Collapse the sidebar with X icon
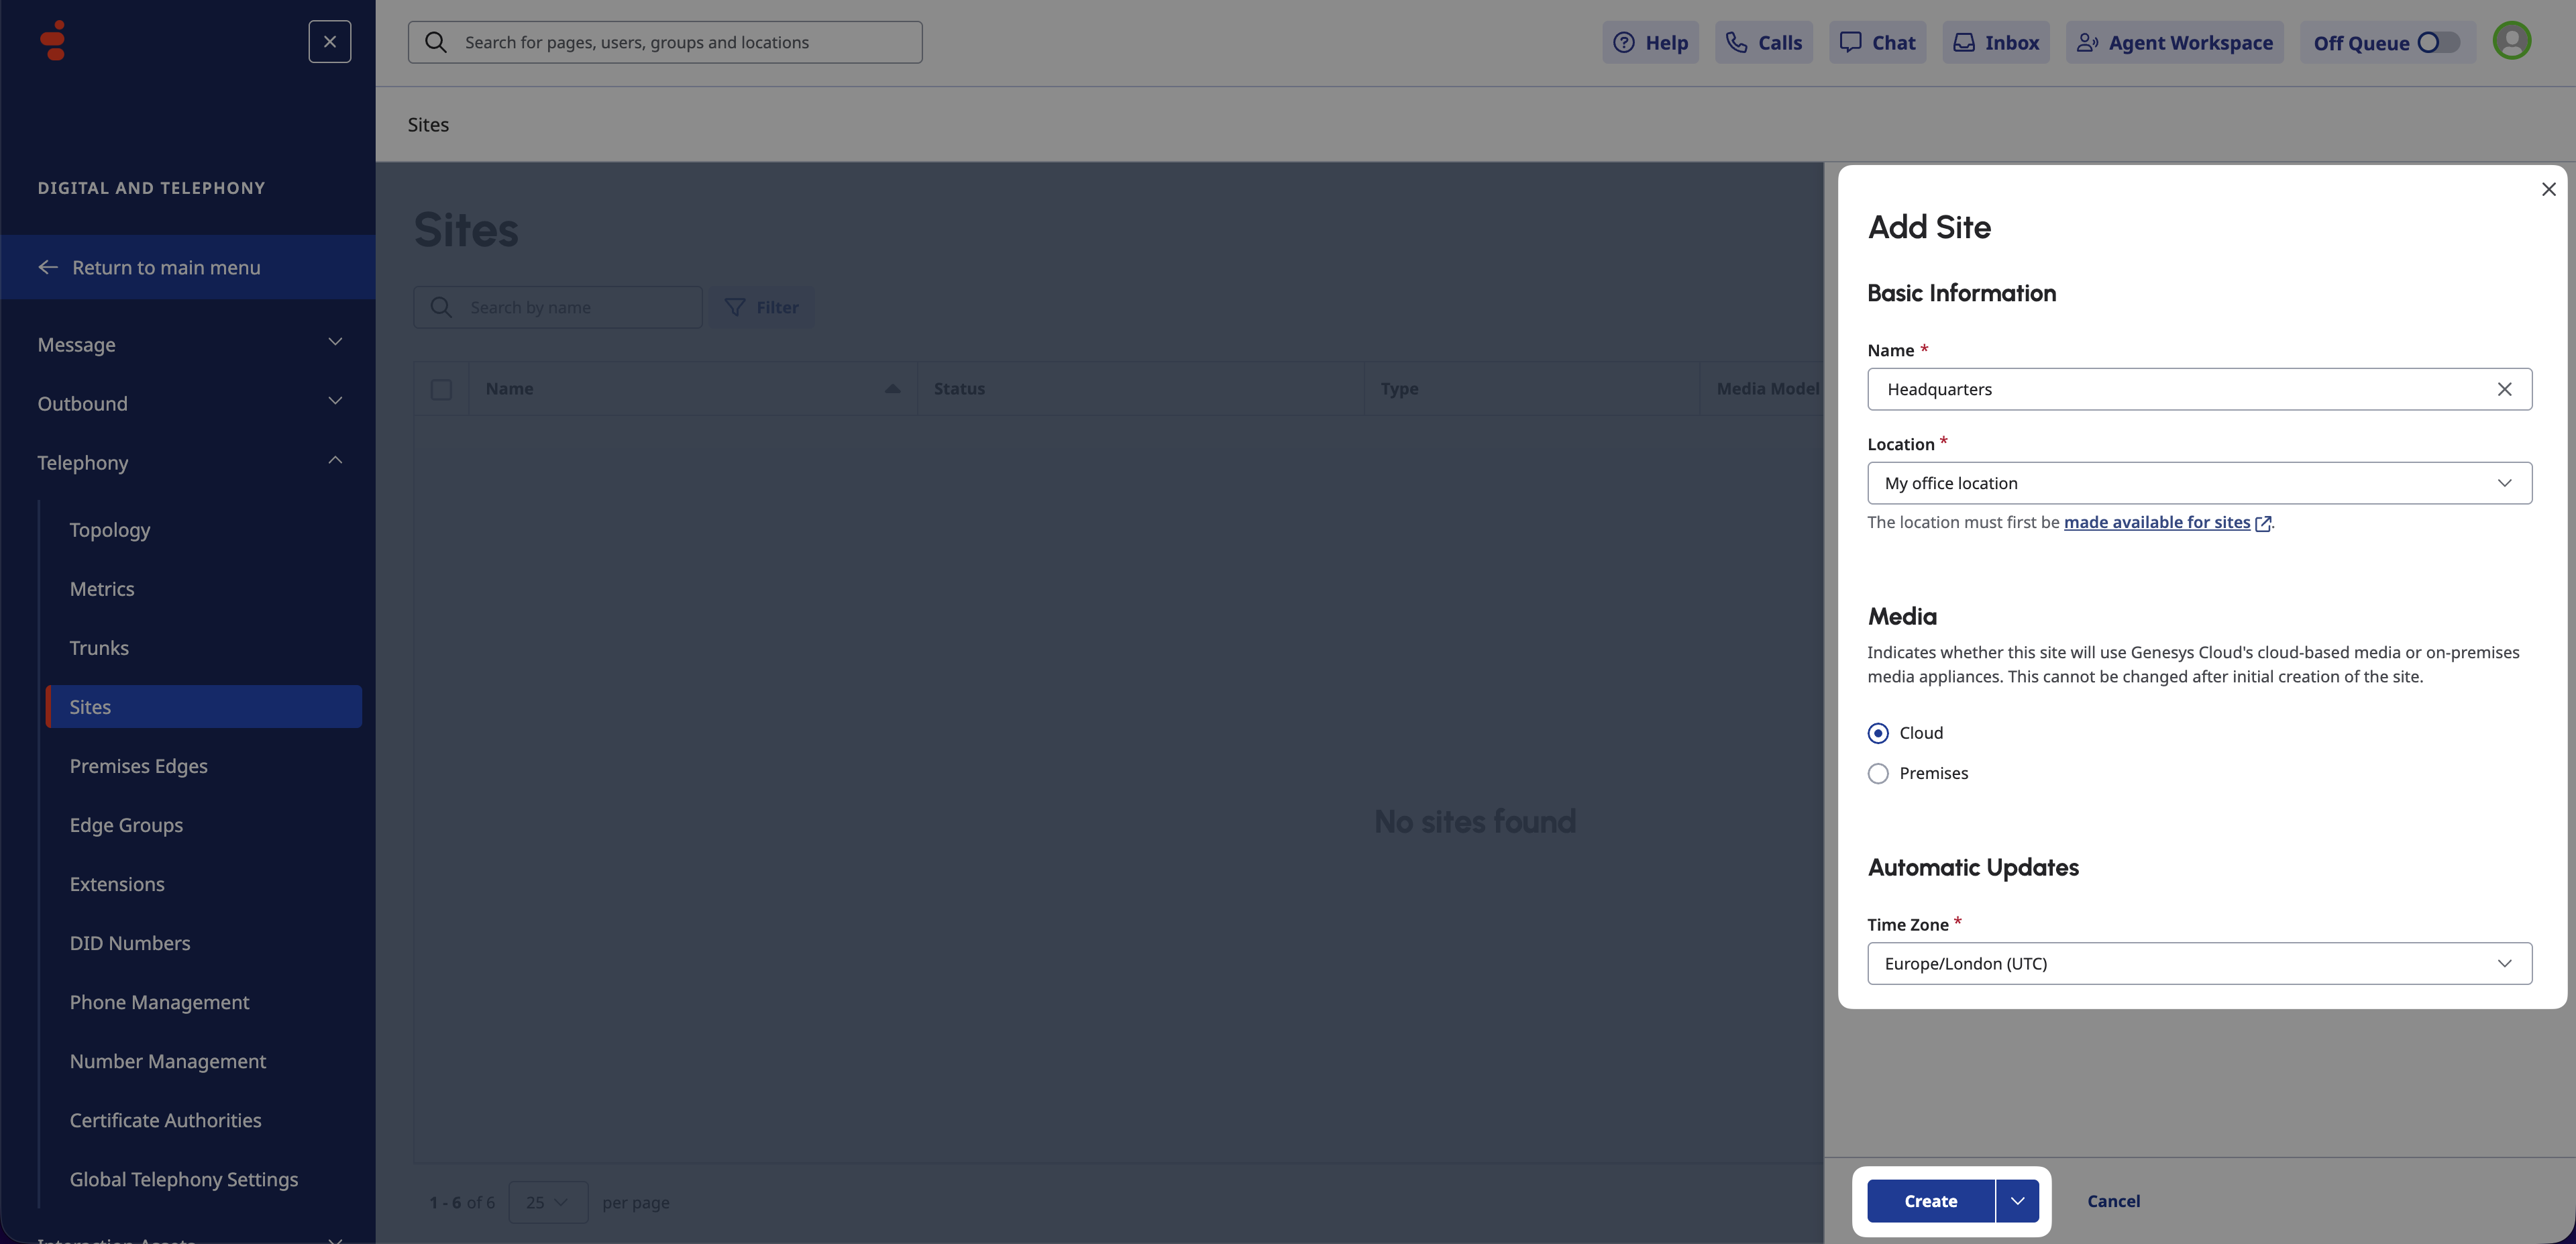This screenshot has width=2576, height=1244. point(329,42)
